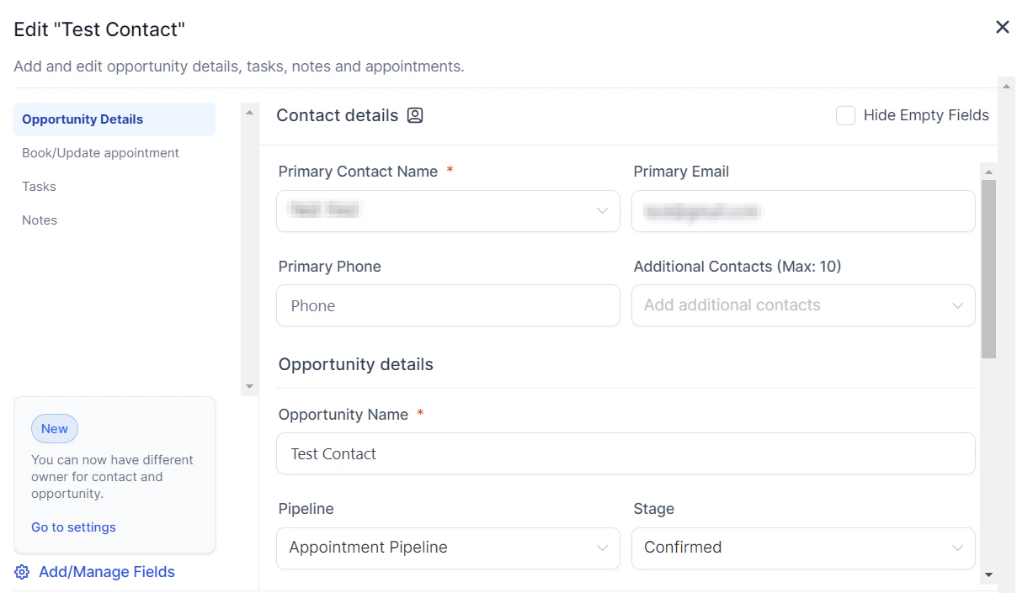Follow the Go to settings link
1017x593 pixels.
click(73, 527)
